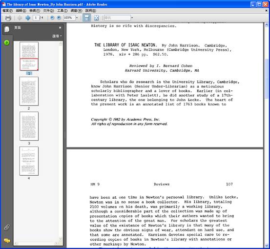Click thumbnail panel scroll up arrow

(61, 44)
